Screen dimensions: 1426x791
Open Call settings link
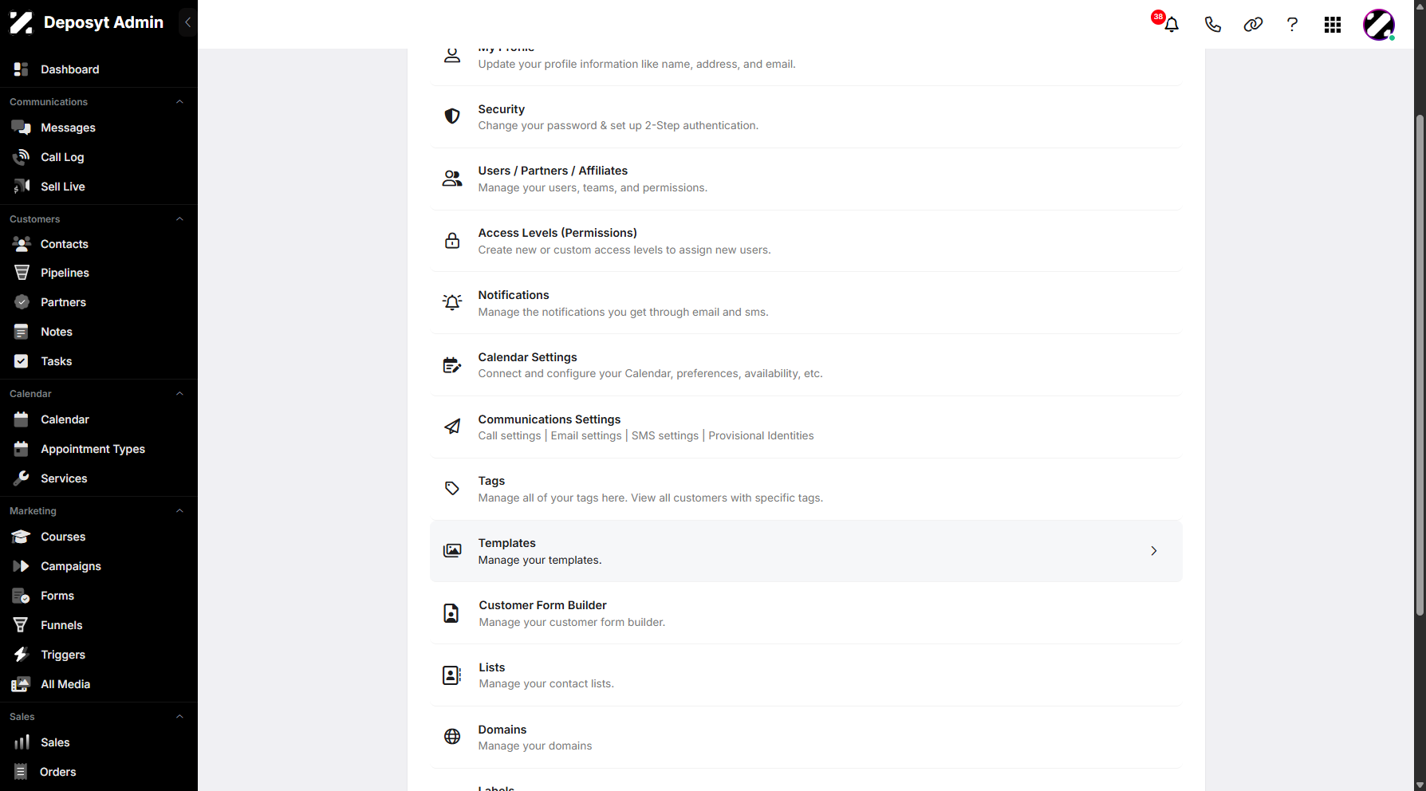click(510, 436)
